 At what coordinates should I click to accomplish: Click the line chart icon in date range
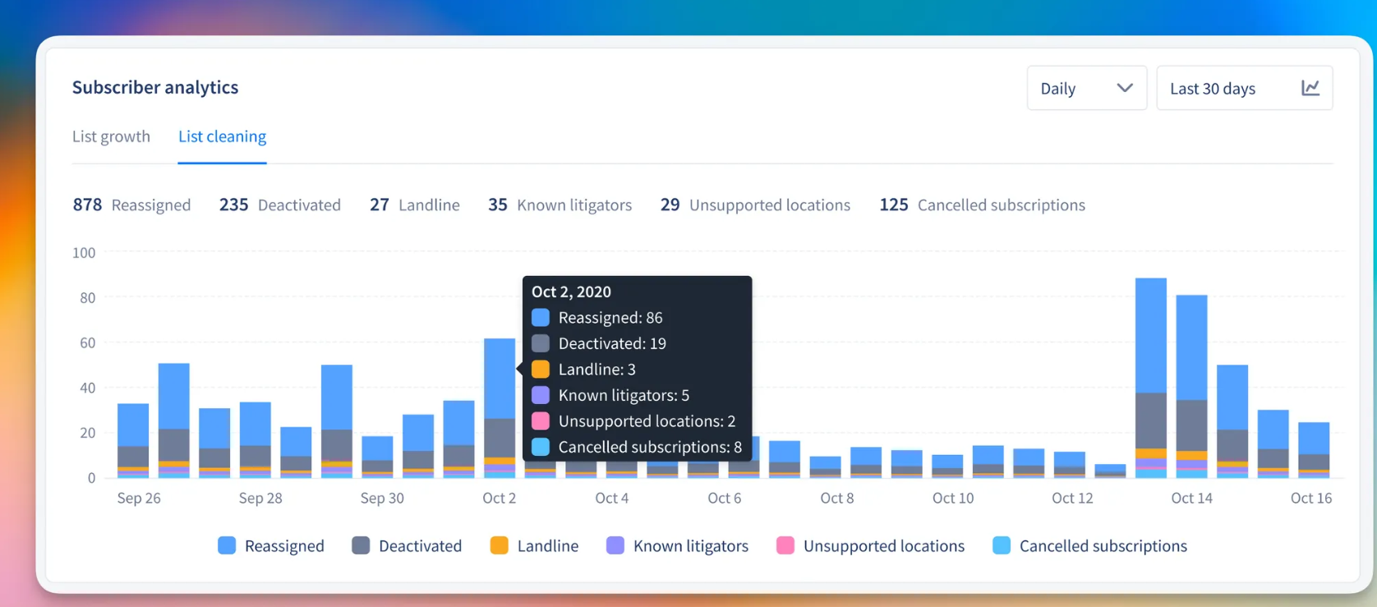point(1310,88)
